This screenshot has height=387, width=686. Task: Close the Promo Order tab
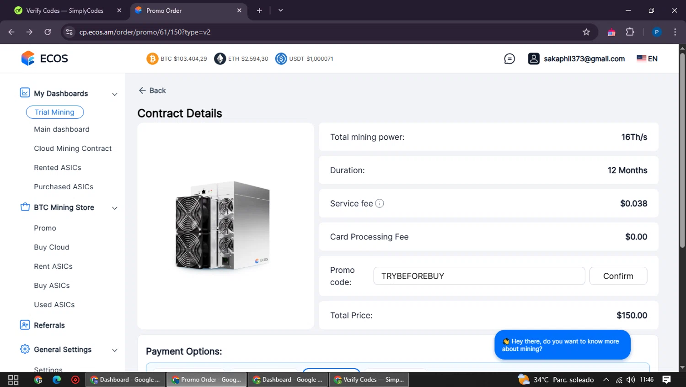(x=239, y=10)
